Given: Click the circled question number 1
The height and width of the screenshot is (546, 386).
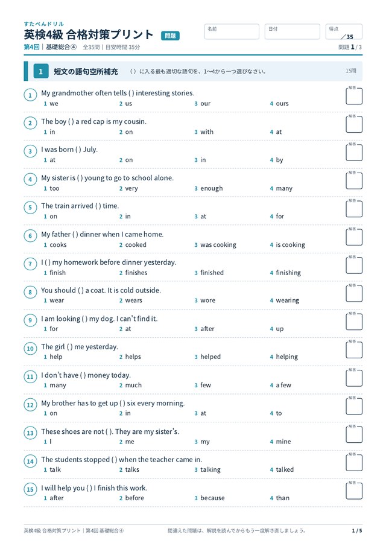Looking at the screenshot, I should pos(30,95).
